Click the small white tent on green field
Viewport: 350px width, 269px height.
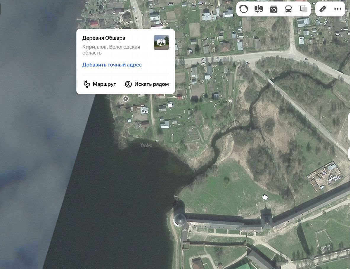[x=265, y=197]
